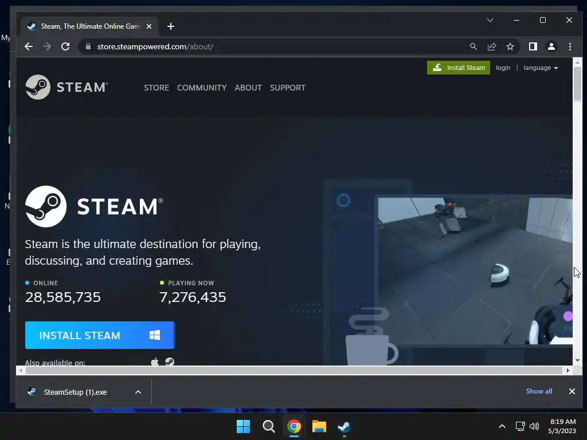Screen dimensions: 587x440
Task: Click the Portal game preview video
Action: [x=475, y=271]
